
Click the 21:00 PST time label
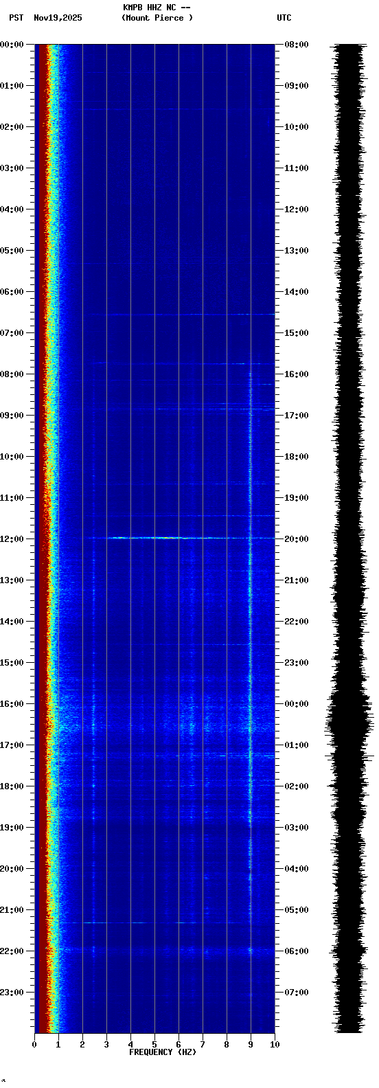[x=12, y=910]
